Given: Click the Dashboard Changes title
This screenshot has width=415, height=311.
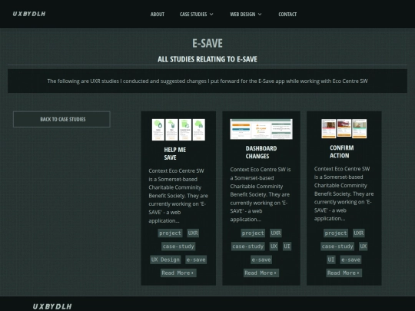Looking at the screenshot, I should pos(261,152).
